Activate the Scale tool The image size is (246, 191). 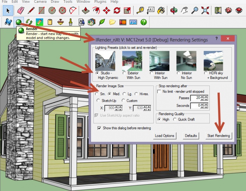pyautogui.click(x=127, y=11)
